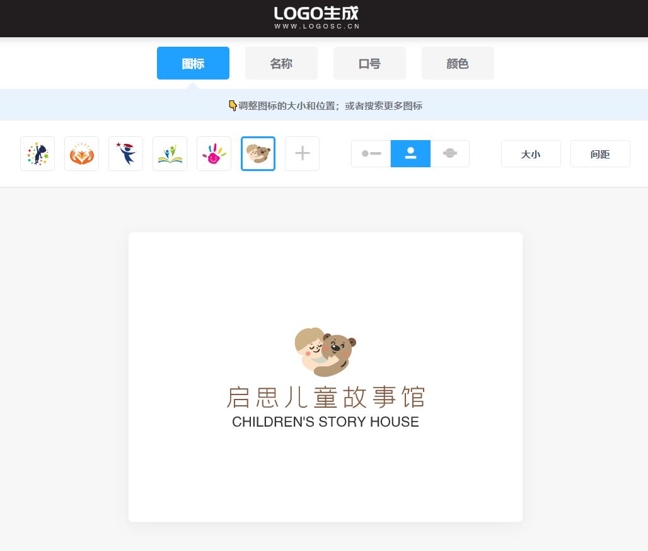648x551 pixels.
Task: Switch to the 图标 icon tab
Action: 193,63
